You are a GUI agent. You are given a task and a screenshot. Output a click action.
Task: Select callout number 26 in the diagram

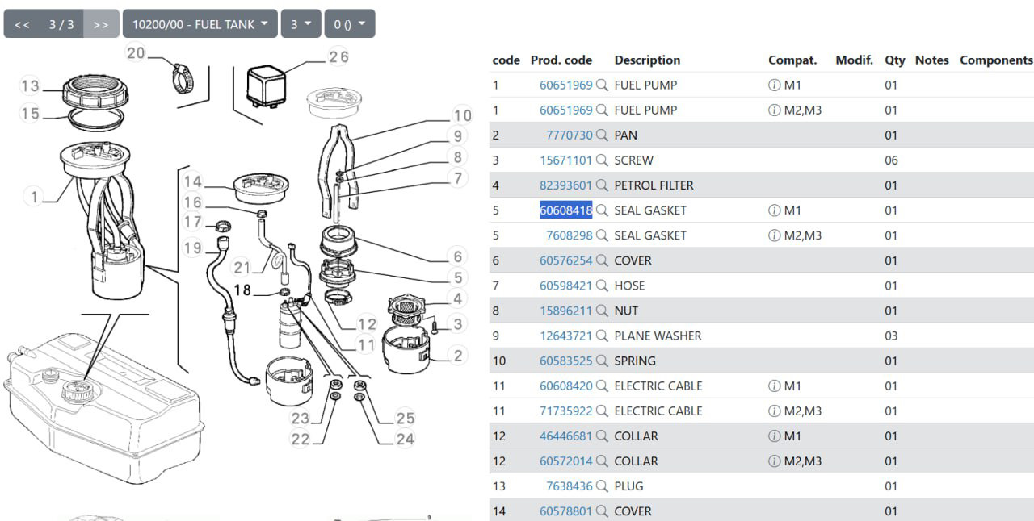coord(338,57)
